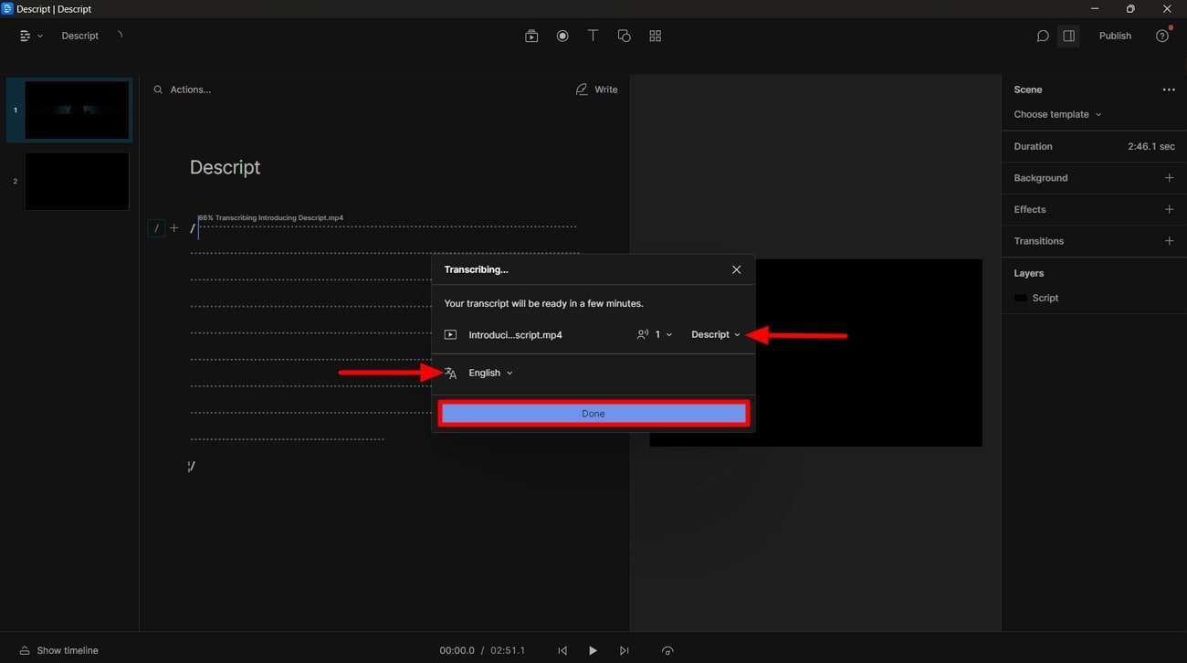Open the Shapes tool icon

tap(624, 36)
